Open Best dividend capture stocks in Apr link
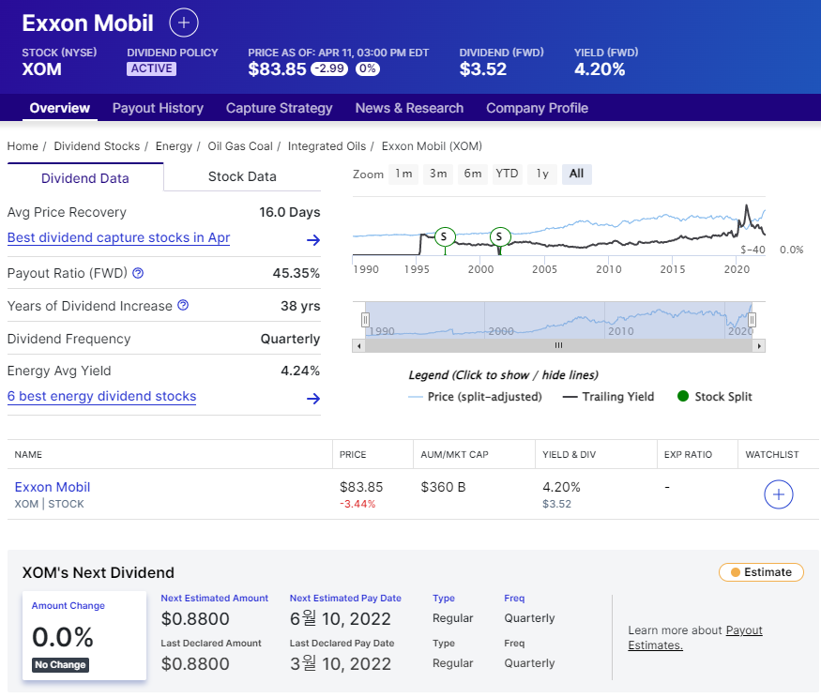 click(119, 237)
